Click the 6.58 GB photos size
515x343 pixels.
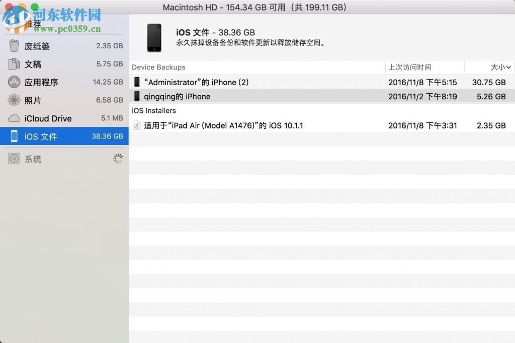pos(109,100)
